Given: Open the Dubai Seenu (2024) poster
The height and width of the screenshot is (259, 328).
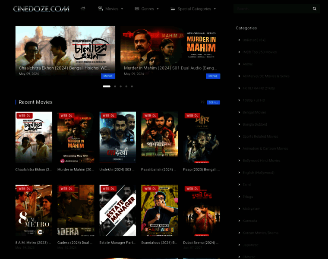Looking at the screenshot, I should 202,211.
